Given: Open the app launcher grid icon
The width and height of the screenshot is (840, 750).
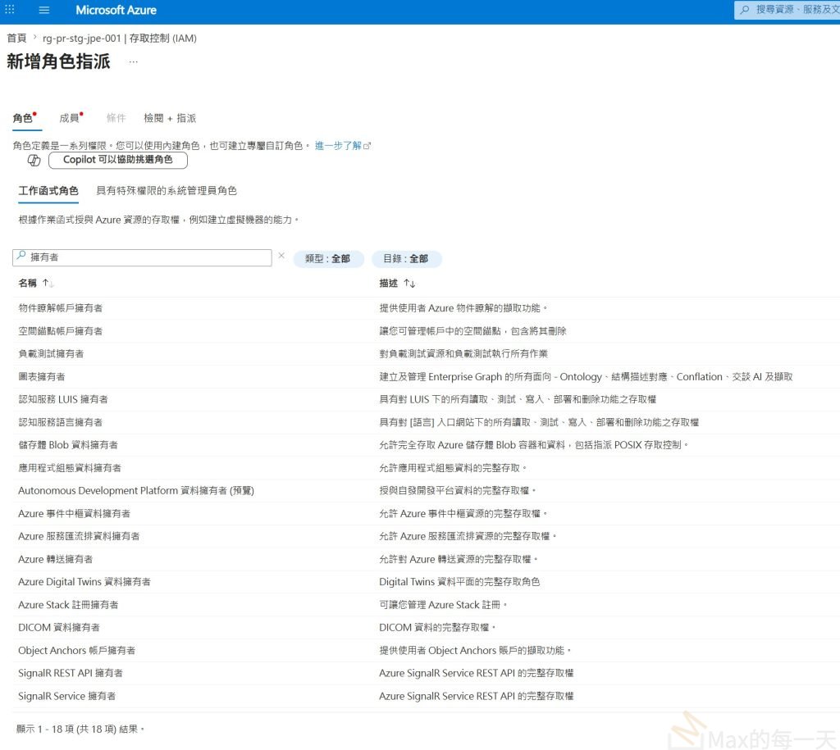Looking at the screenshot, I should tap(10, 10).
